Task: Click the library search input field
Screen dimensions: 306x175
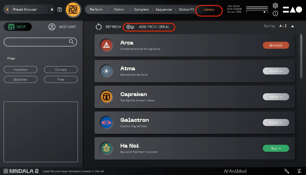Action: (x=40, y=42)
